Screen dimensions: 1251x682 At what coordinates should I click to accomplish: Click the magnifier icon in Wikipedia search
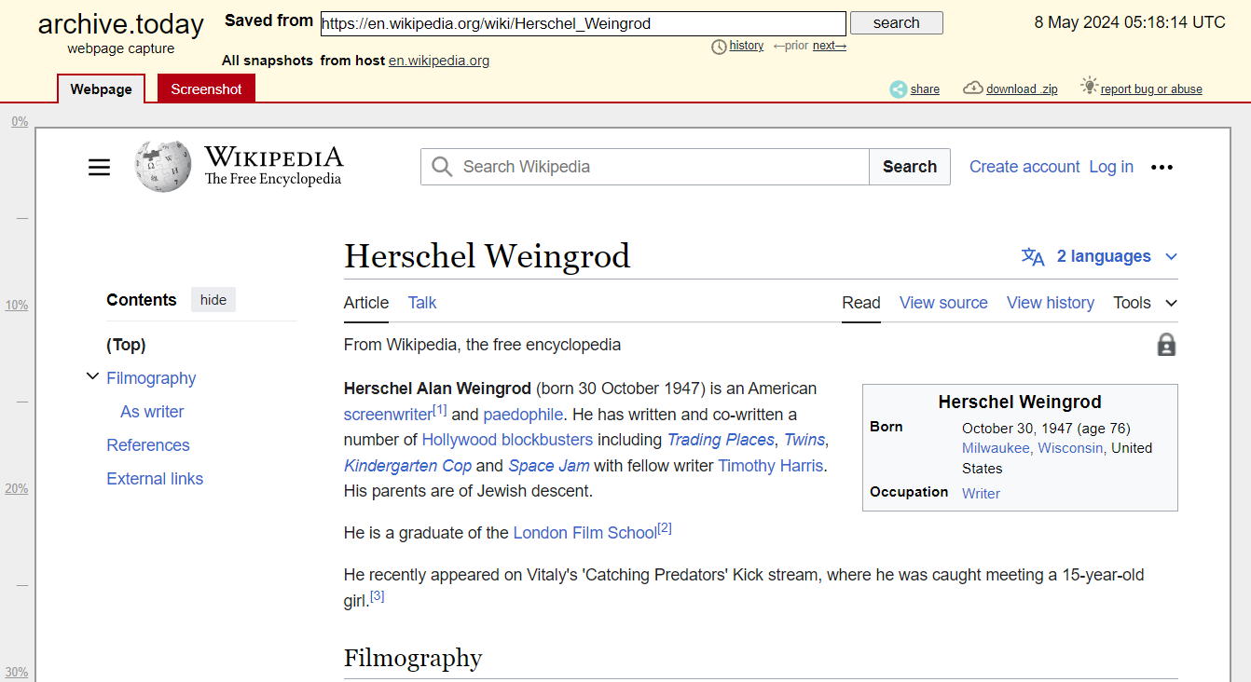pos(442,167)
